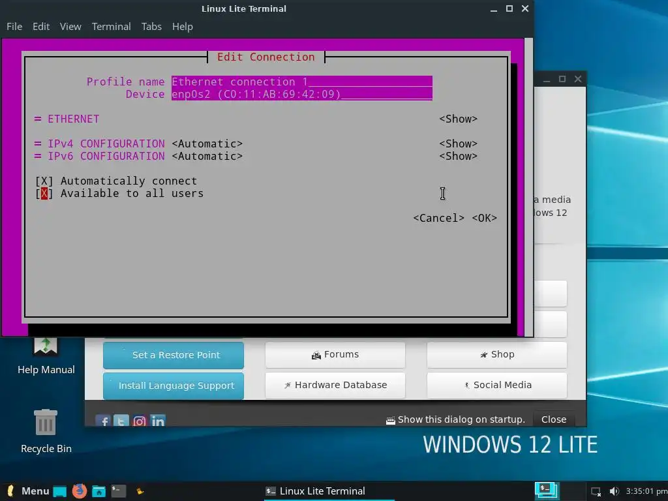Click the Profile name input field
The height and width of the screenshot is (501, 668).
(301, 82)
